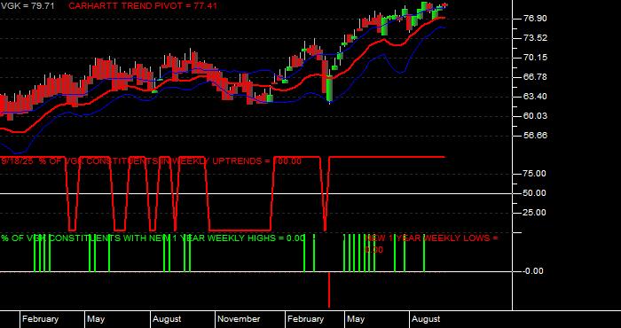This screenshot has width=621, height=328.
Task: Select the new 1 year weekly highs label
Action: click(153, 238)
